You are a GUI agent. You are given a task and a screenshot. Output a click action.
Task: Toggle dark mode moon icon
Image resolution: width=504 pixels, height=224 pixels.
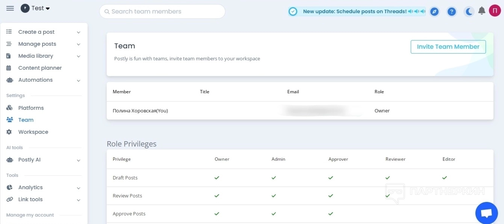[469, 12]
